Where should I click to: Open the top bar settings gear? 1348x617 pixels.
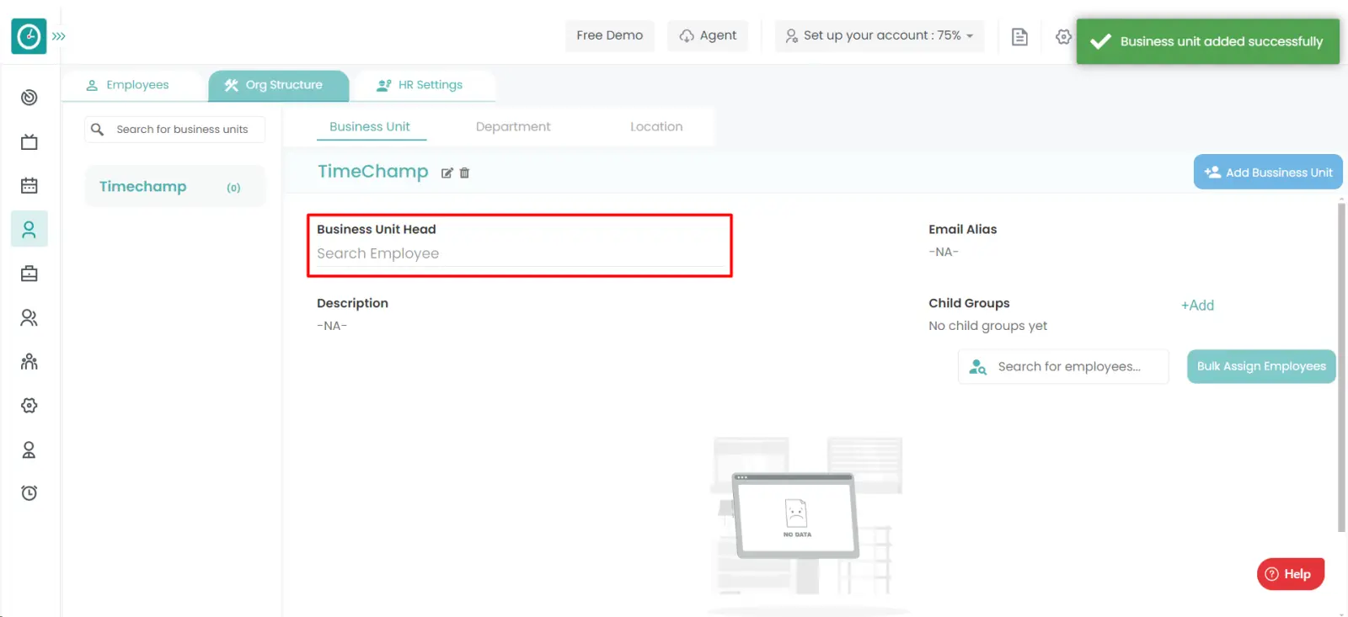[1063, 37]
